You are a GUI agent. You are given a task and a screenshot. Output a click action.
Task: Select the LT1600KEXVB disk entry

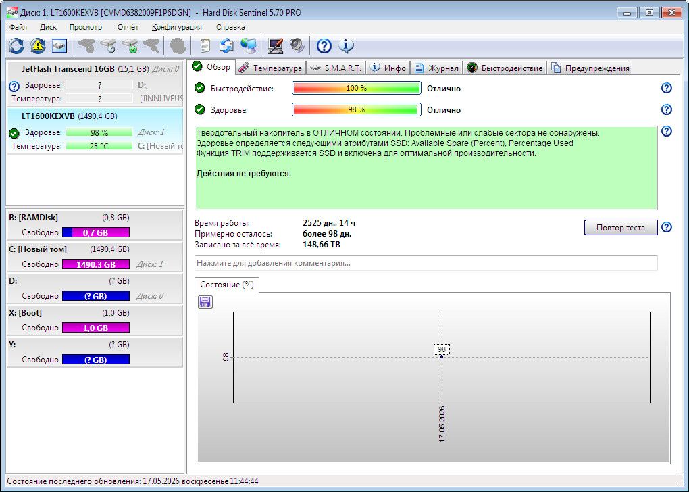coord(95,130)
